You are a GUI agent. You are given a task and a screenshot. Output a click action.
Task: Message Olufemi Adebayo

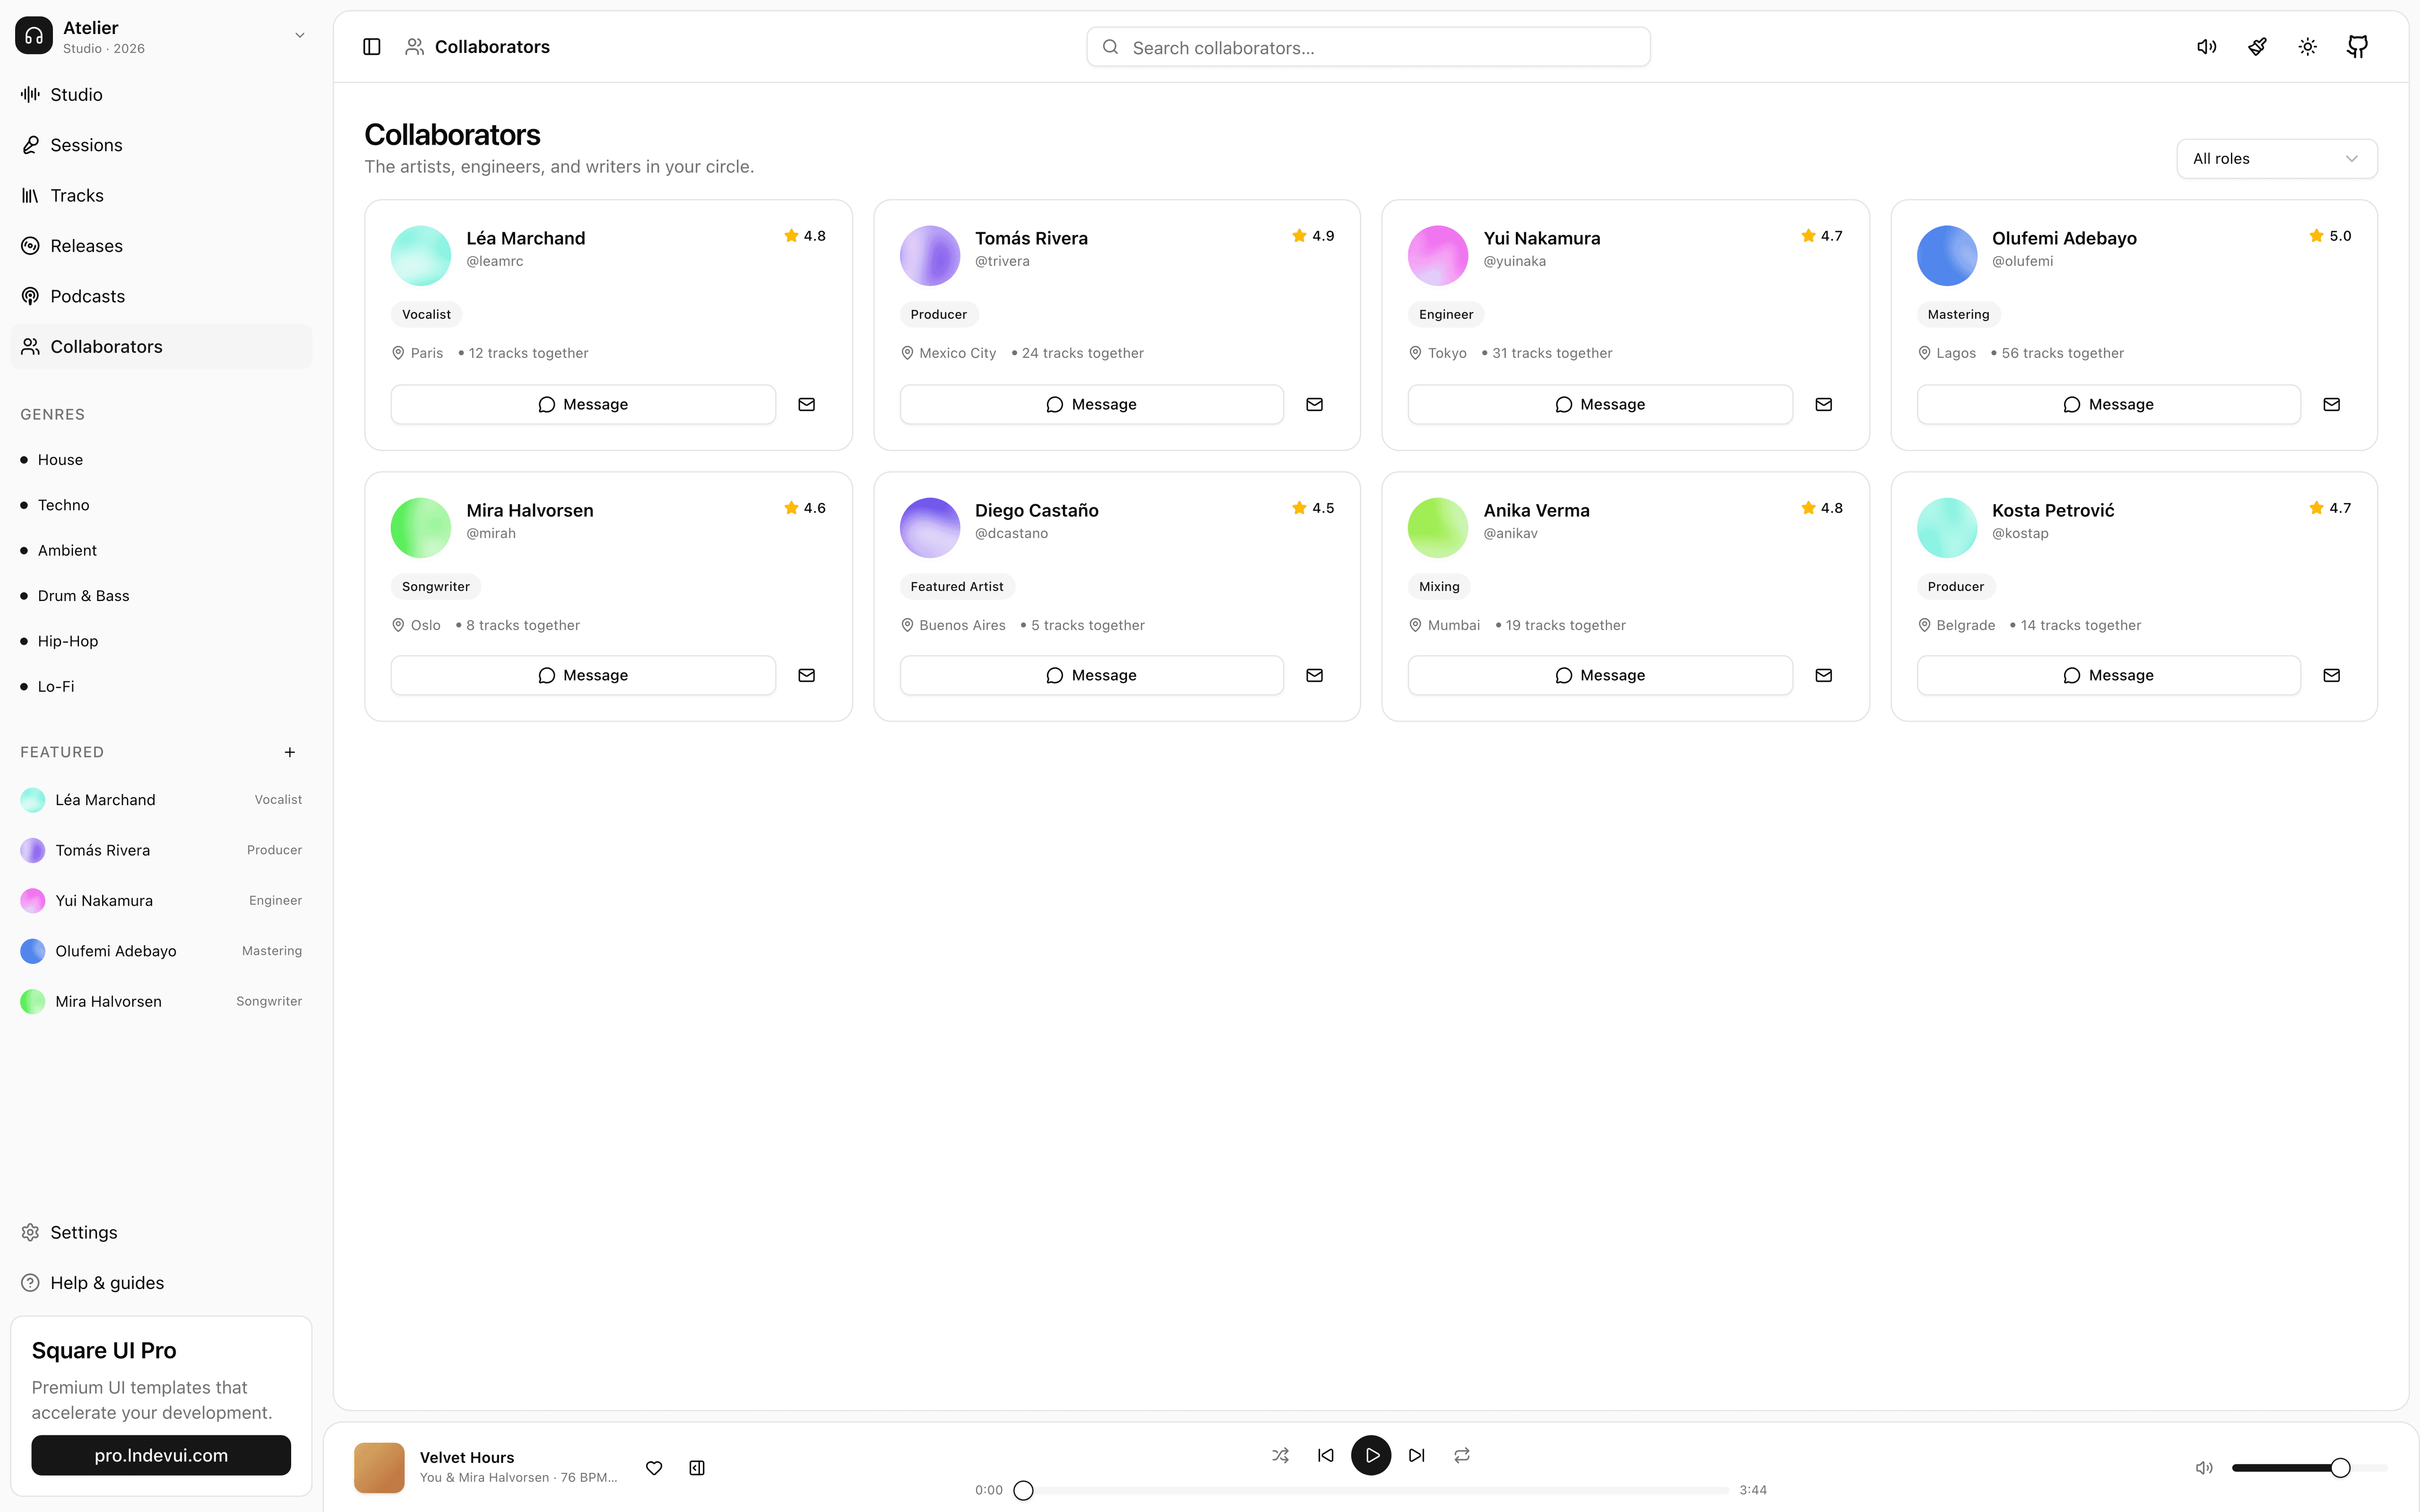[2109, 404]
